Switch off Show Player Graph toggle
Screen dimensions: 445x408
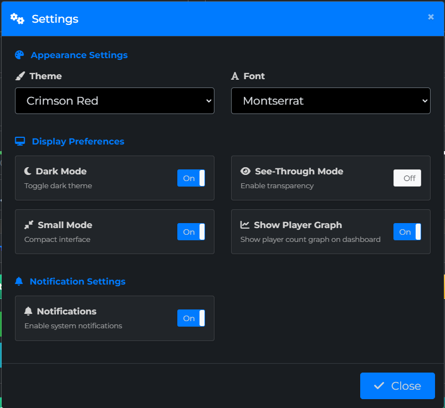click(x=407, y=231)
